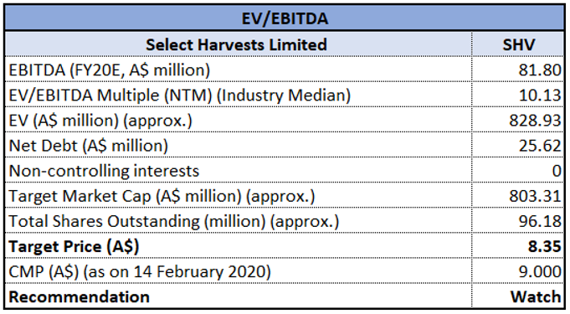Image resolution: width=570 pixels, height=314 pixels.
Task: Select the 96.18 shares outstanding value
Action: click(x=518, y=221)
